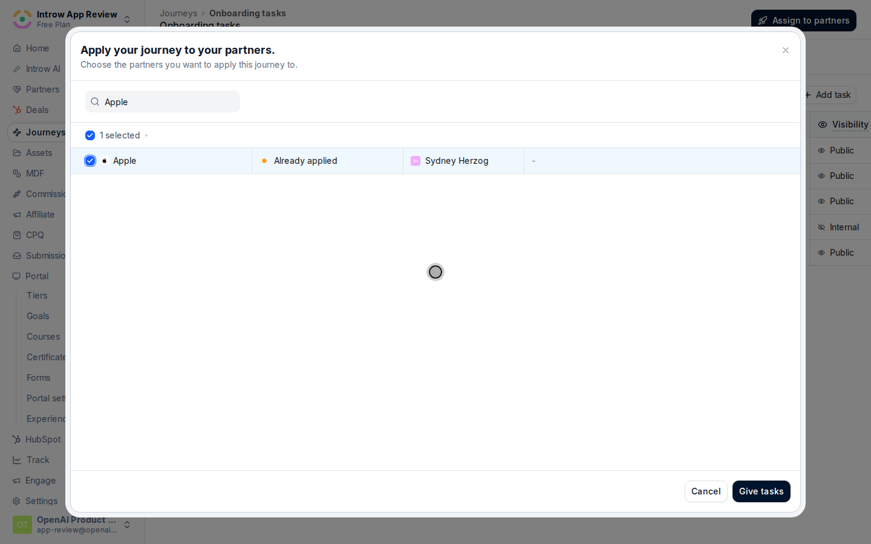This screenshot has width=871, height=544.
Task: Click the CPQ sidebar icon
Action: point(17,235)
